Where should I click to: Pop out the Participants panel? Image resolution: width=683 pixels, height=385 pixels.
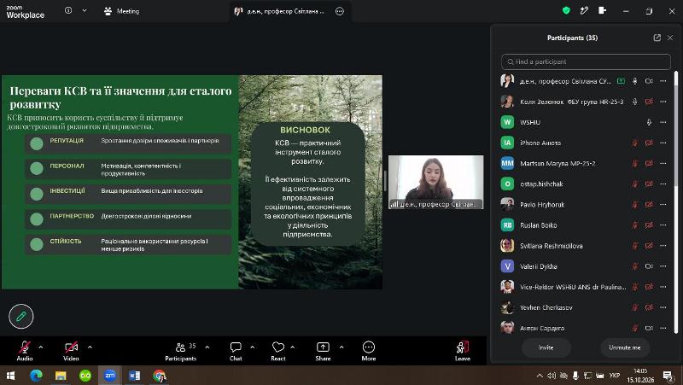(657, 38)
